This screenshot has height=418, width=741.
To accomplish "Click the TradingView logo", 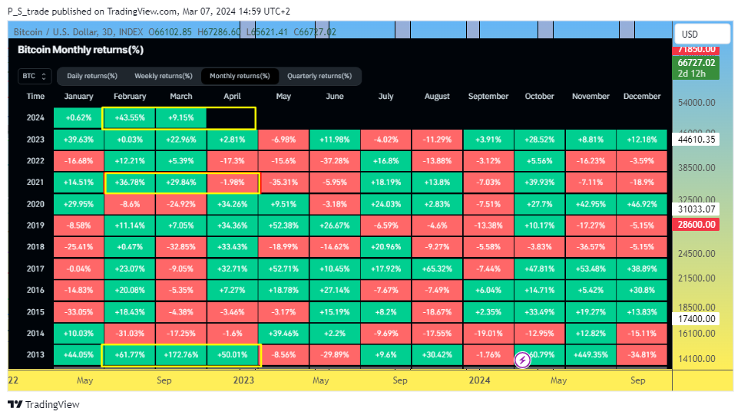I will click(44, 404).
